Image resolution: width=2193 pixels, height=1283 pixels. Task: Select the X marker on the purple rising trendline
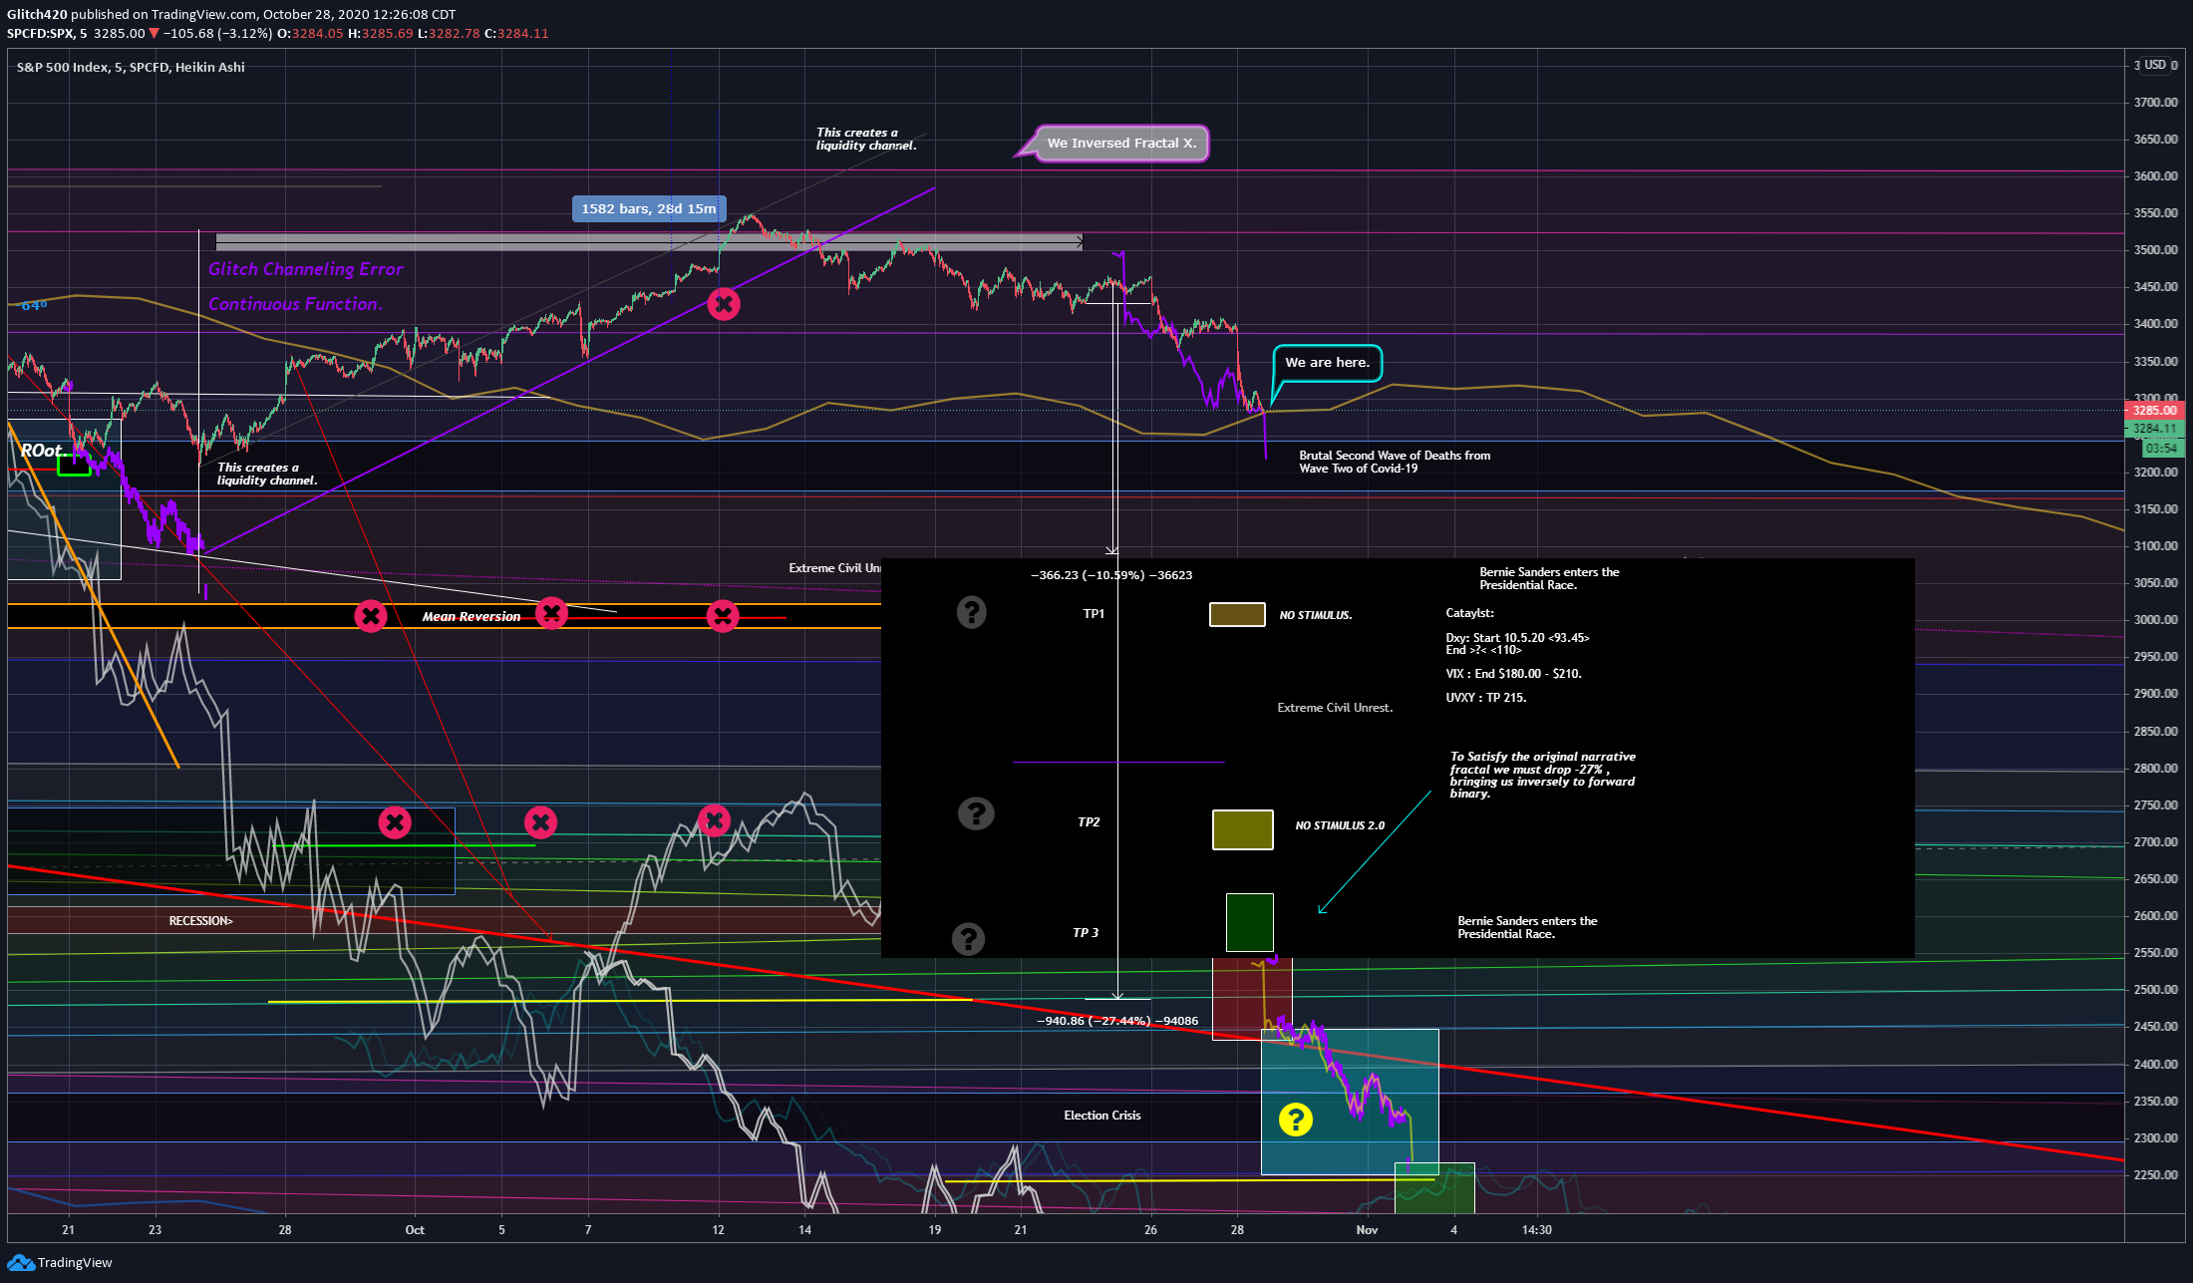(x=724, y=304)
